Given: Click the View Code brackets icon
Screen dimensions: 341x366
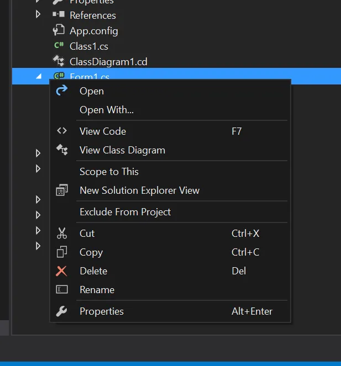Looking at the screenshot, I should click(62, 131).
